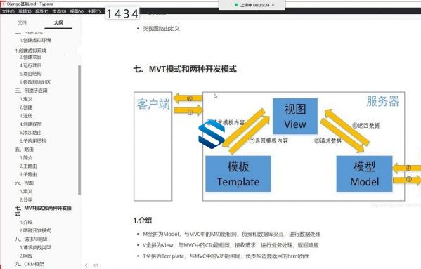Expand the 上课中 timer dropdown chevron
Screen dimensions: 421x269
tap(273, 5)
